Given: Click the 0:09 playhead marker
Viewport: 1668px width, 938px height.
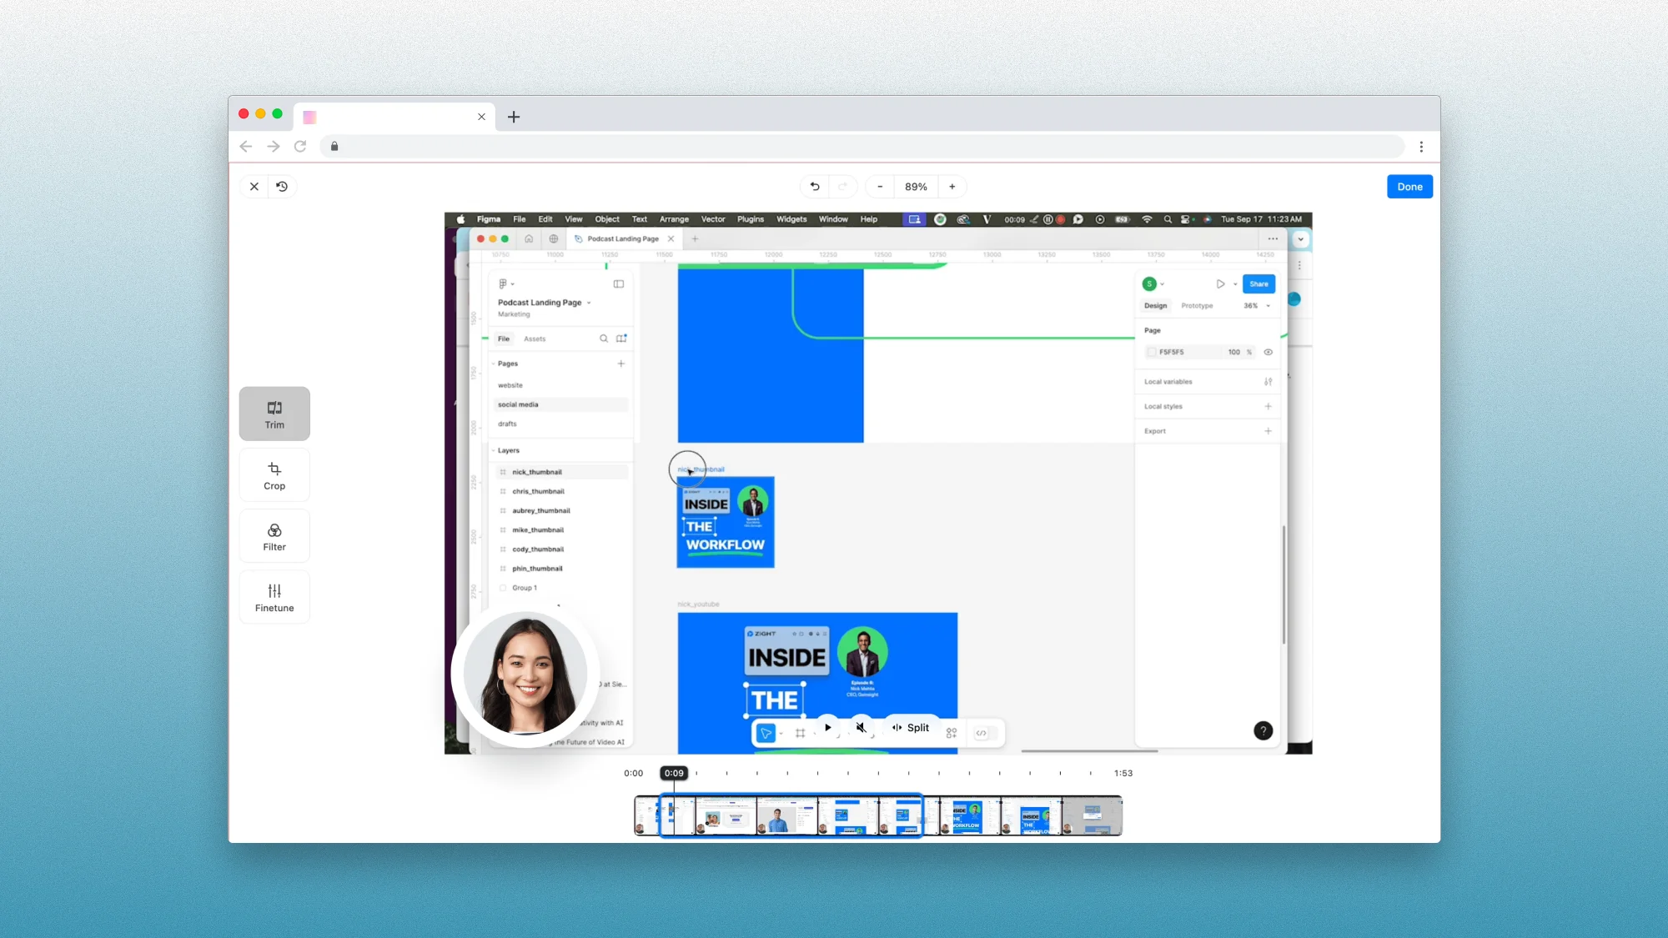Looking at the screenshot, I should click(x=674, y=773).
